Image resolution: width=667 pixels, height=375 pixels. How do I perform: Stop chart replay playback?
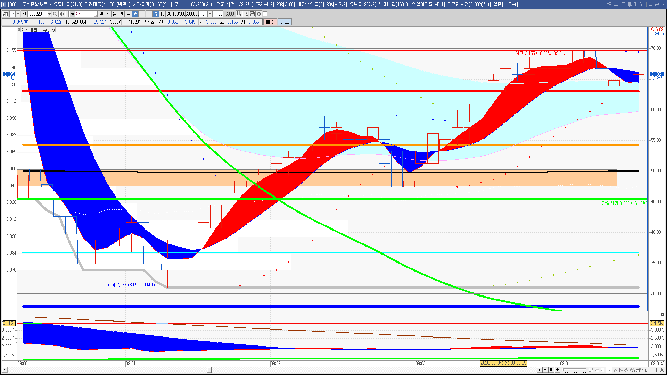tap(551, 370)
